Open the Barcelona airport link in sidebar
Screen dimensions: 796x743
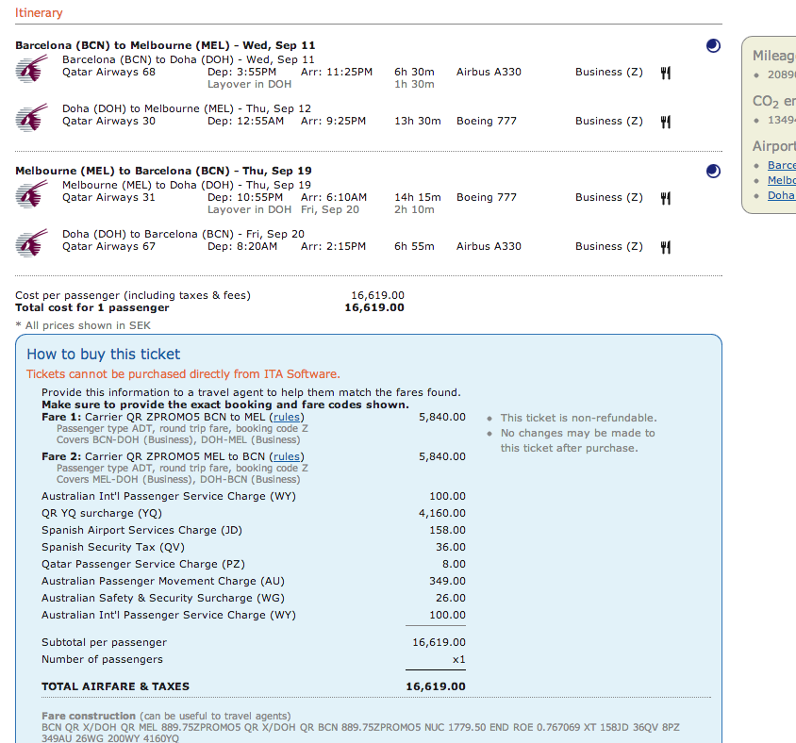pos(781,165)
